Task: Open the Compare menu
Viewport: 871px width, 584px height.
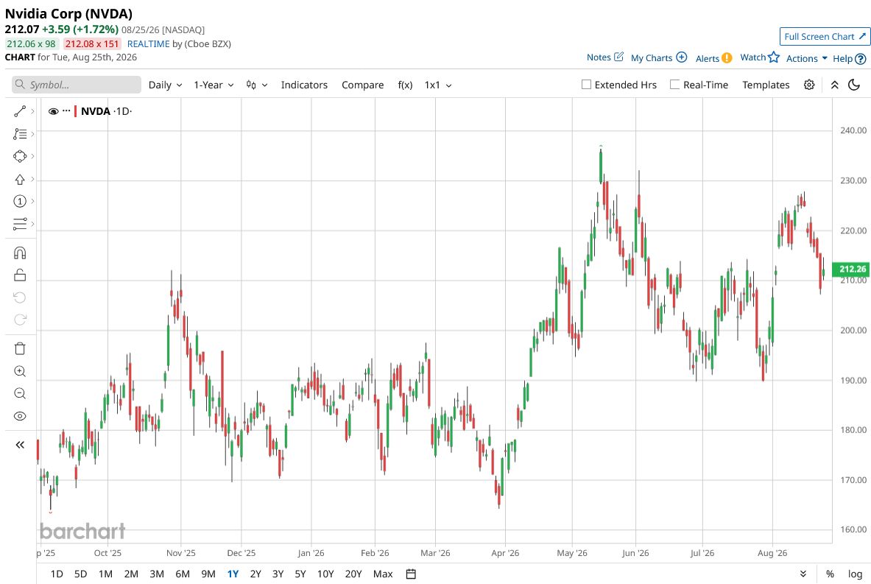Action: pyautogui.click(x=362, y=85)
